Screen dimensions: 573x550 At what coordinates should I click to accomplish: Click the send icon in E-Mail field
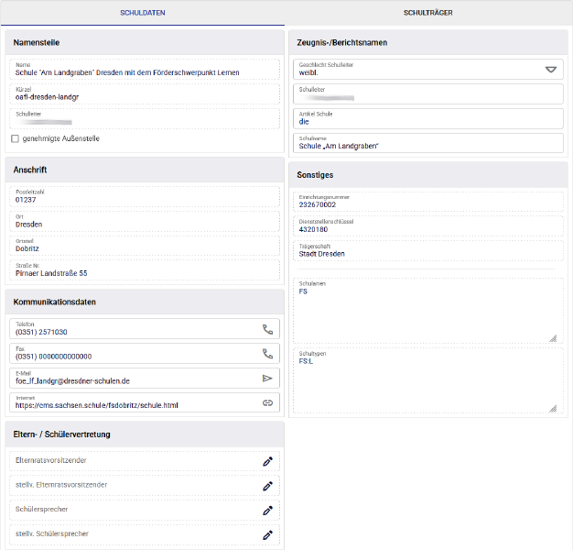[267, 378]
